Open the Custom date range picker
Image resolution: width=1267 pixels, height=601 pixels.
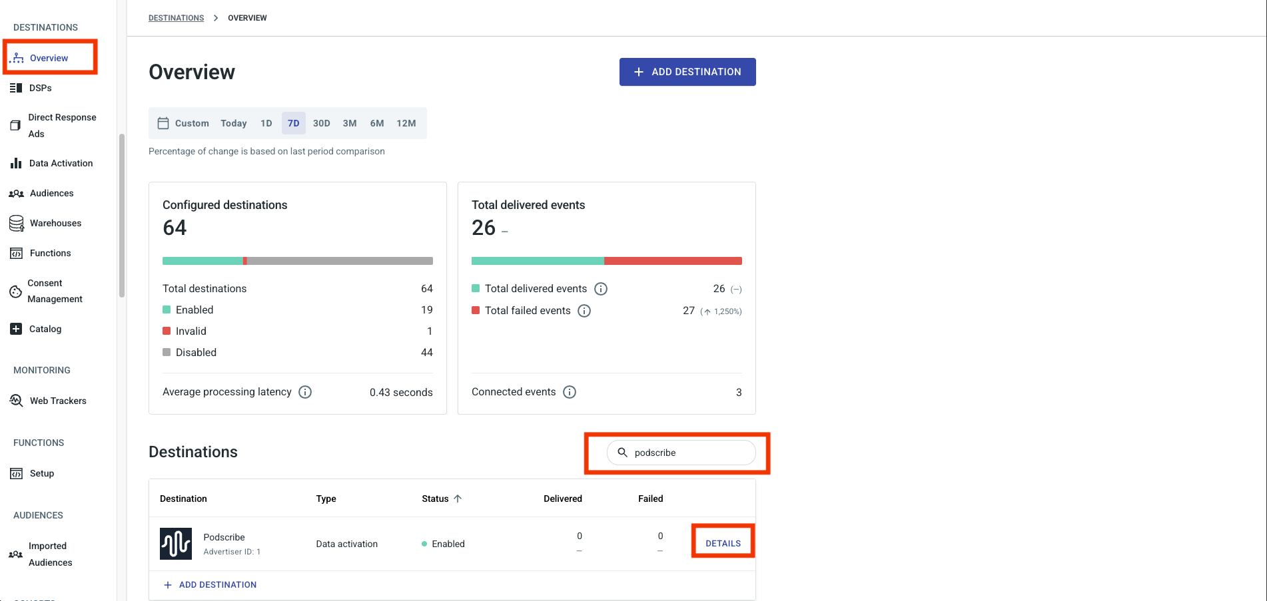(183, 123)
